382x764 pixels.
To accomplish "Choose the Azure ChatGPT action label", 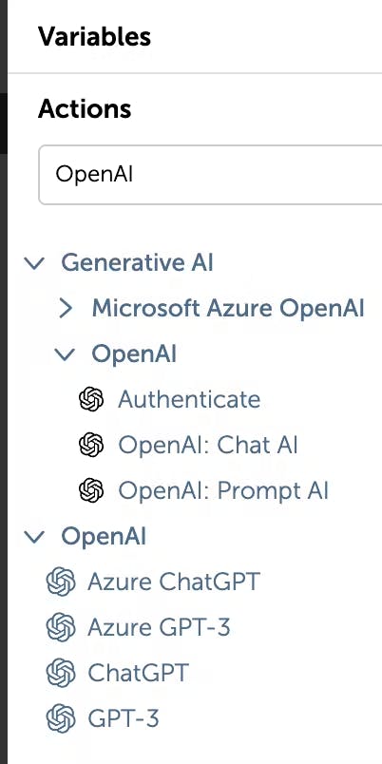I will tap(174, 582).
